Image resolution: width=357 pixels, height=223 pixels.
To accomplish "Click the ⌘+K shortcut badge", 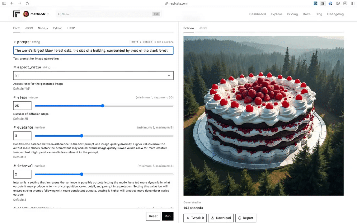I will (156, 14).
